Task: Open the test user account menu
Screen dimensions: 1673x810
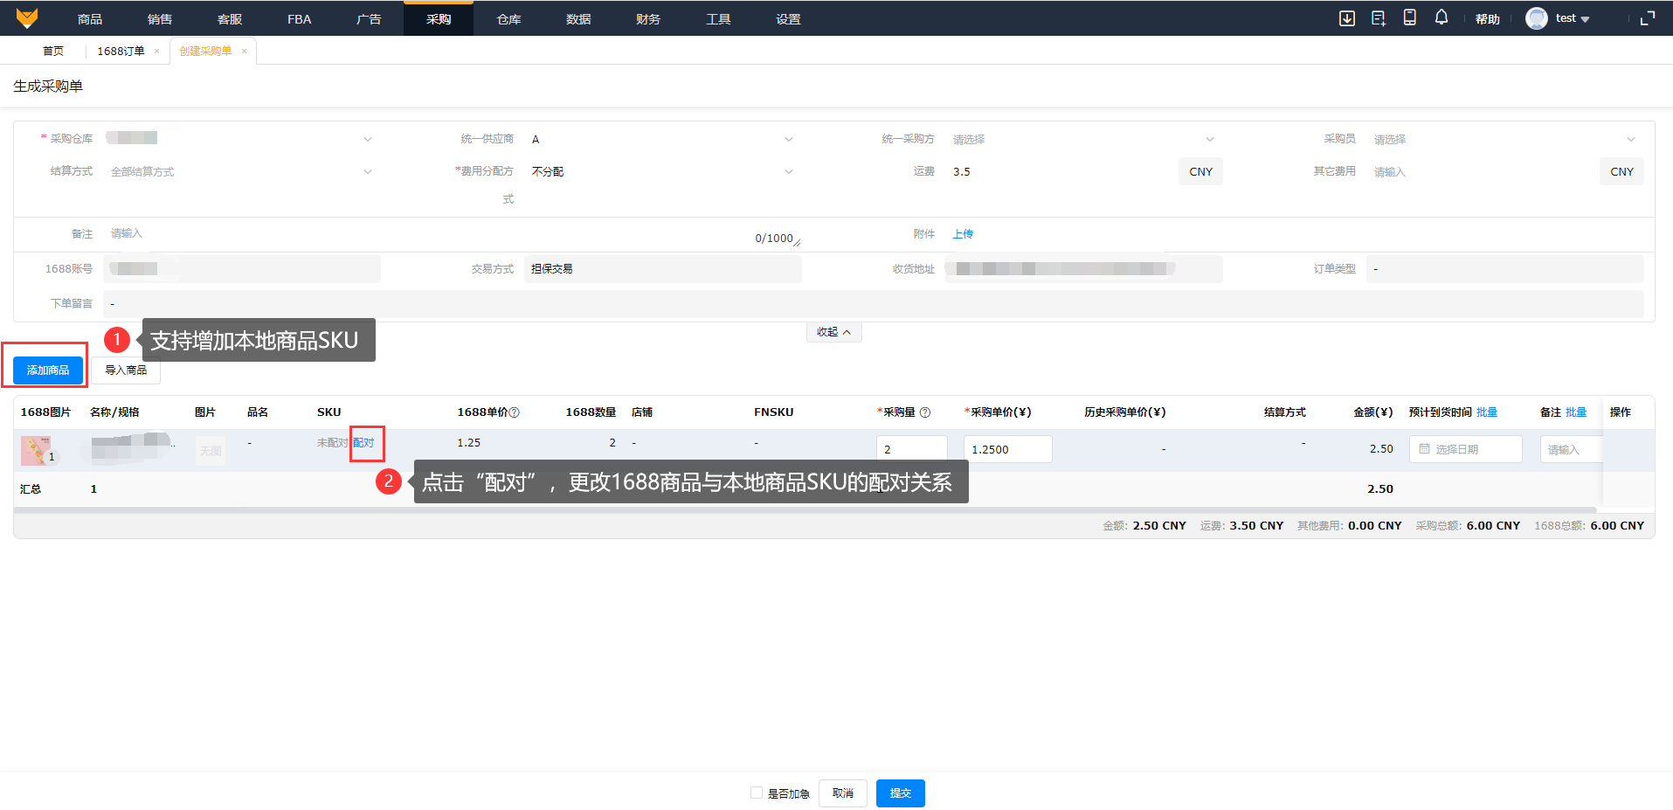Action: tap(1559, 18)
